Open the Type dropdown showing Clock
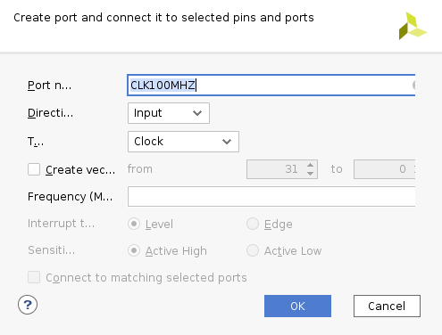 click(x=183, y=142)
